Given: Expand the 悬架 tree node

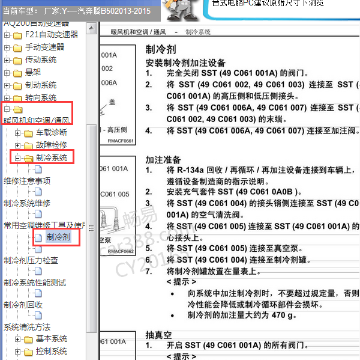Looking at the screenshot, I should click(x=7, y=73).
